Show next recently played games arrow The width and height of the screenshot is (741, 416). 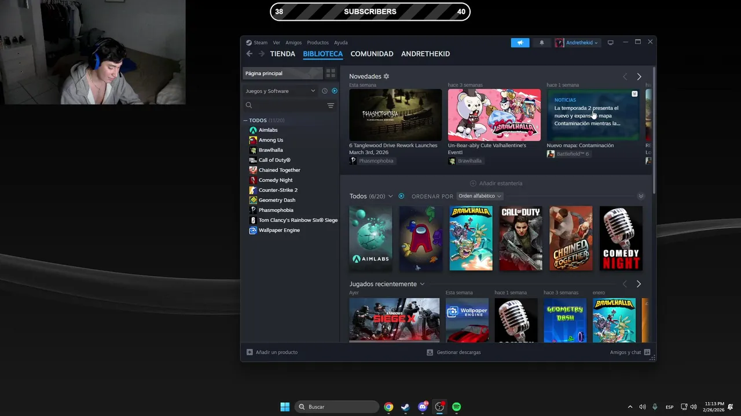coord(639,284)
